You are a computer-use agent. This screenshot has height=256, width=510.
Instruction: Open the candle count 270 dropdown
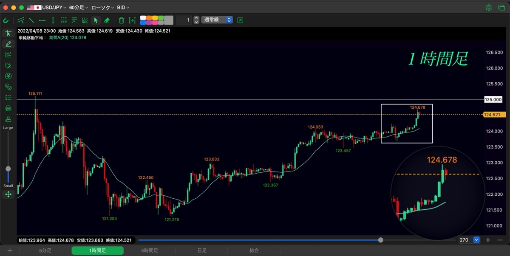(x=476, y=240)
